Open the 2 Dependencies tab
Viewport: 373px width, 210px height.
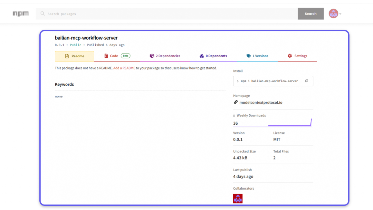tap(165, 56)
